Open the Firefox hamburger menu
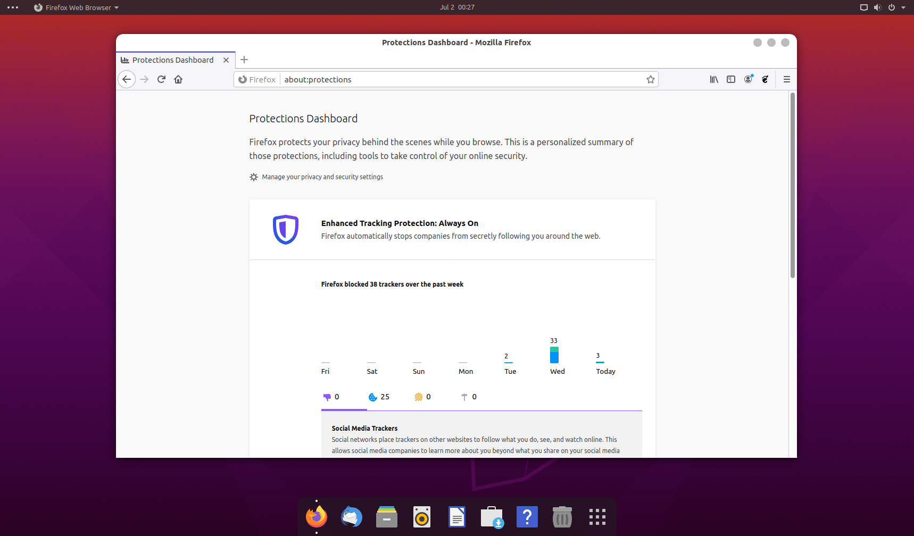 [787, 79]
